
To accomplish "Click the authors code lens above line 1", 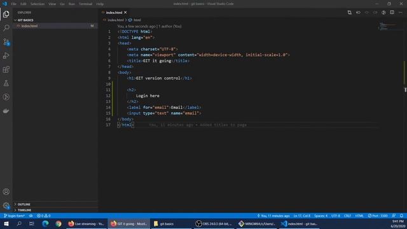I will [149, 26].
